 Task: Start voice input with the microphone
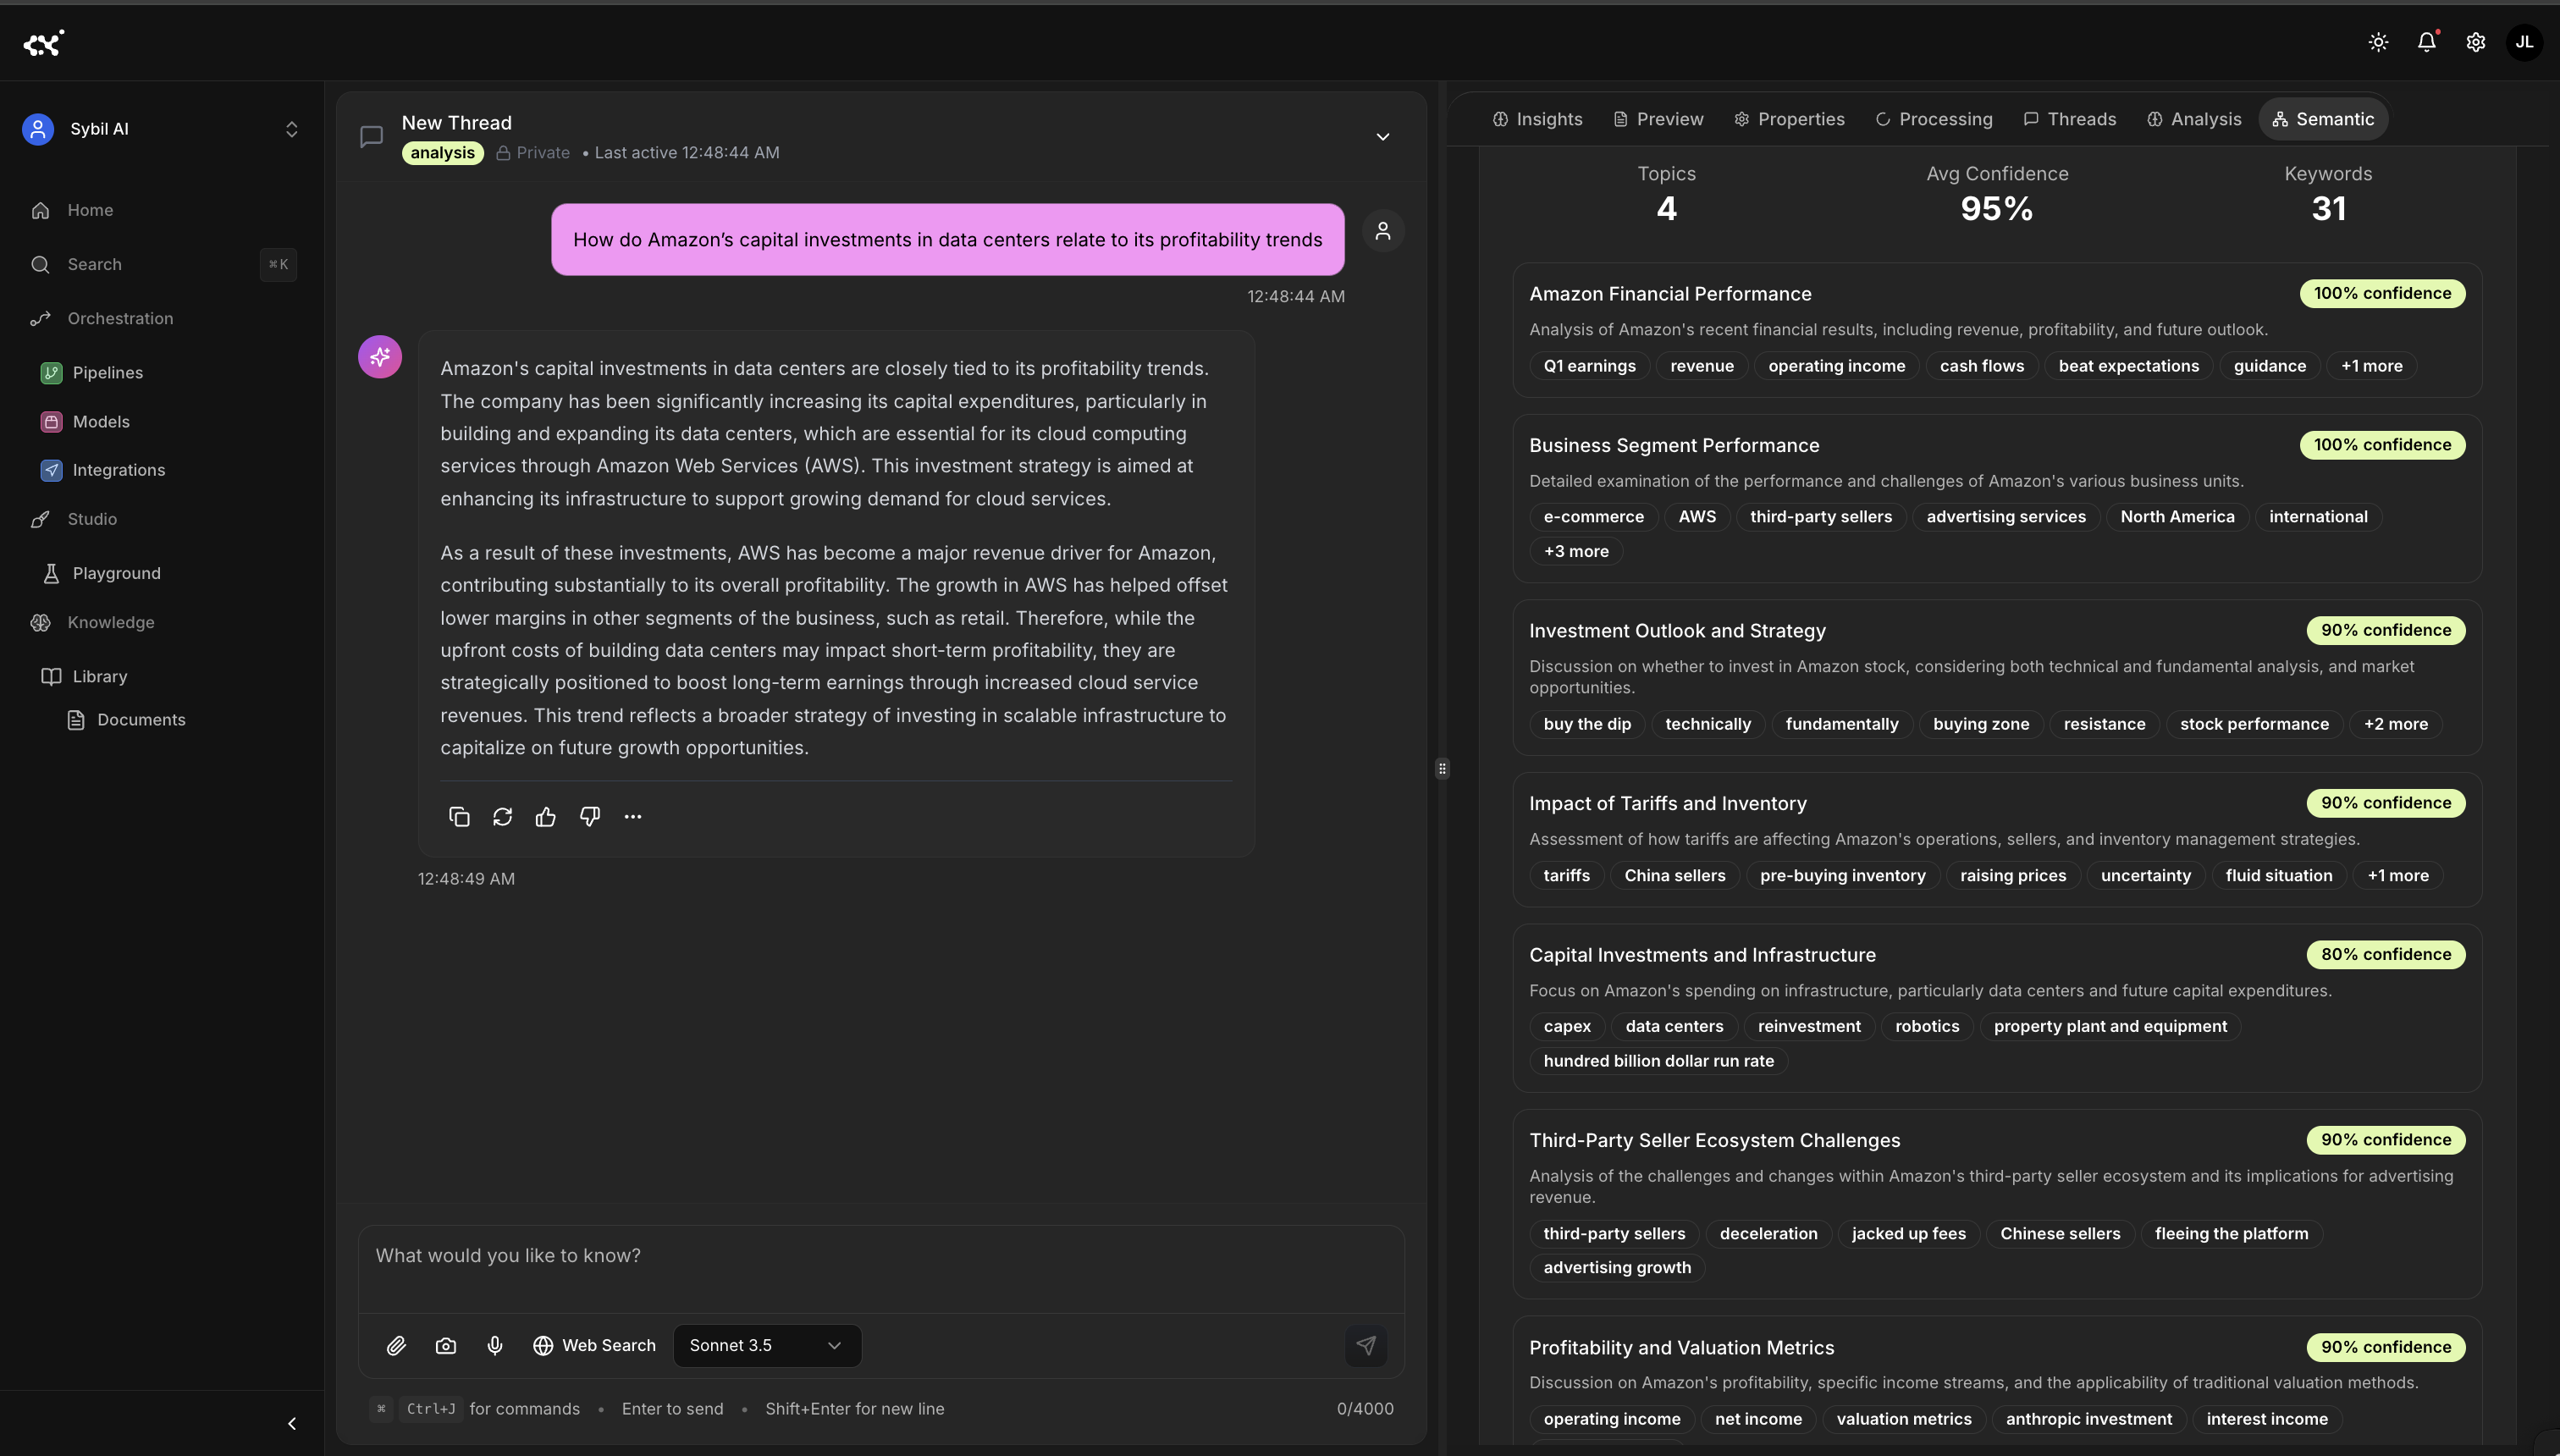pyautogui.click(x=495, y=1345)
